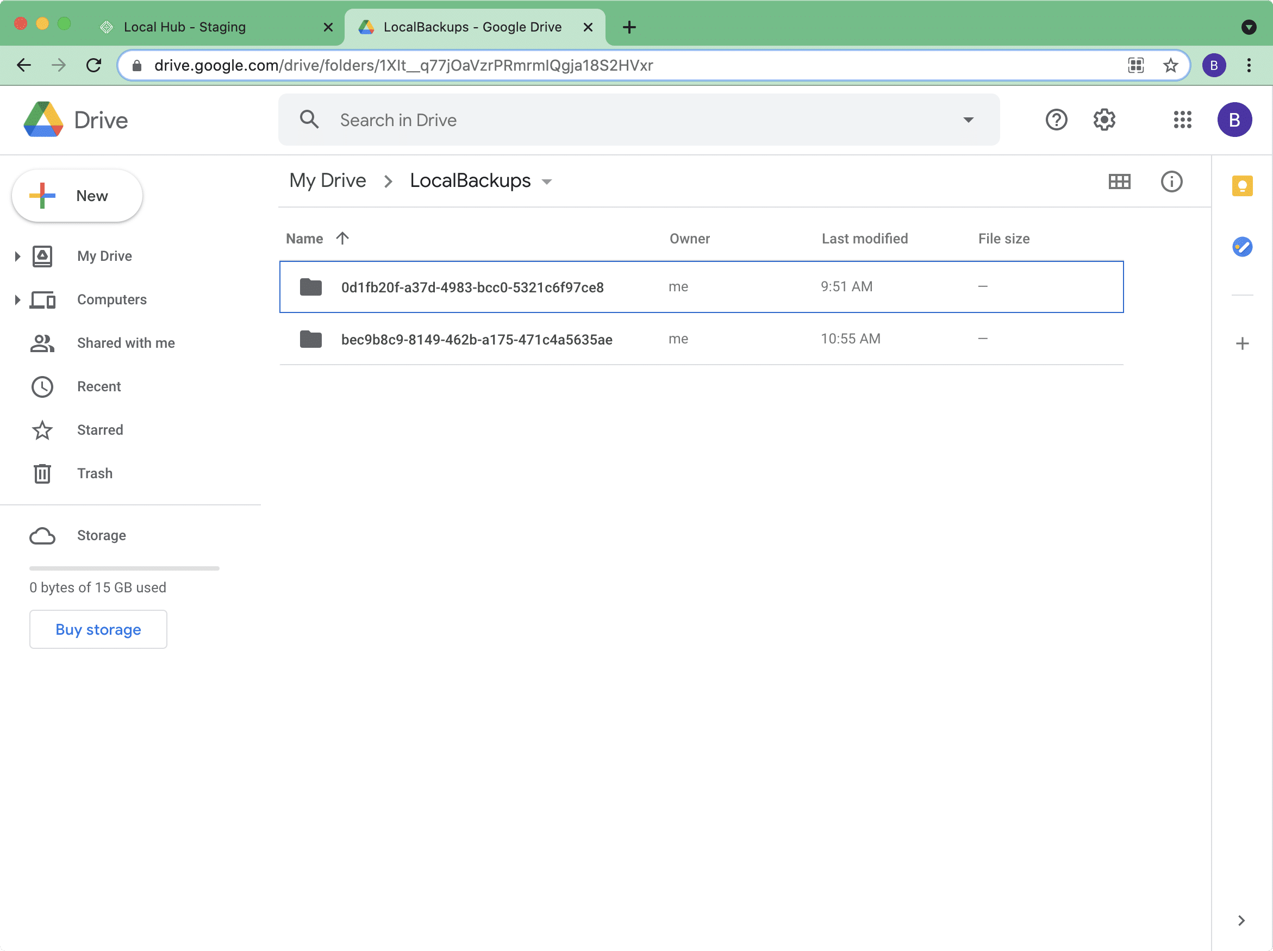Screen dimensions: 1273x951
Task: Open Google Tasks in the side panel
Action: tap(1242, 247)
